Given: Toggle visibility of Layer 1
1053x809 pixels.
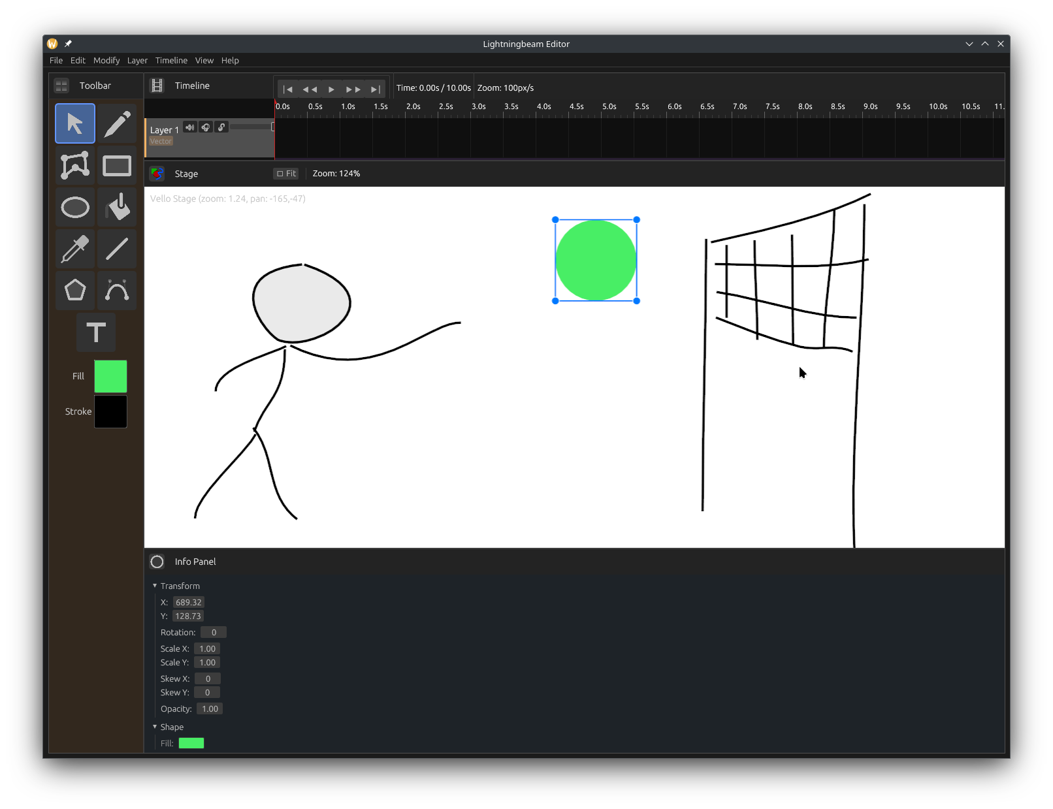Looking at the screenshot, I should click(x=206, y=127).
